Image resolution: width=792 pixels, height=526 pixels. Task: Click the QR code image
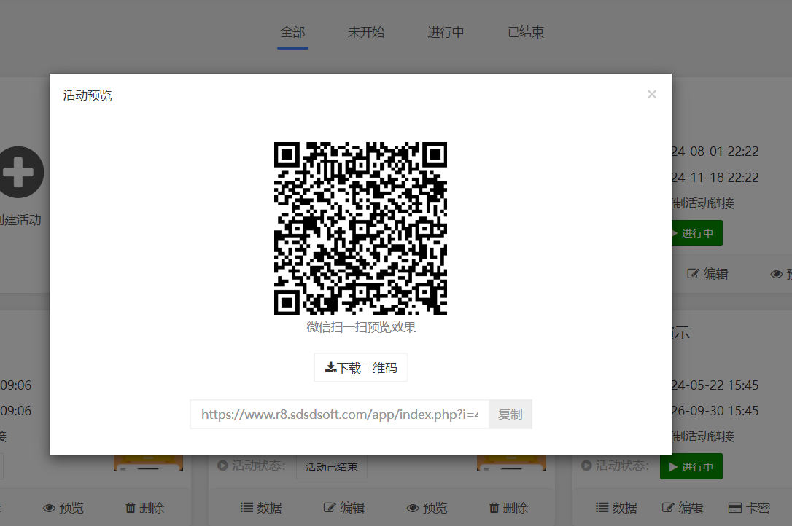tap(361, 228)
